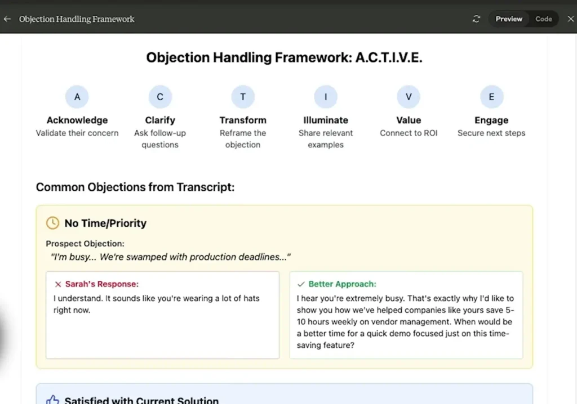577x404 pixels.
Task: Click the 'Objection Handling Framework: A.C.T.I.V.E.' heading
Action: tap(284, 57)
